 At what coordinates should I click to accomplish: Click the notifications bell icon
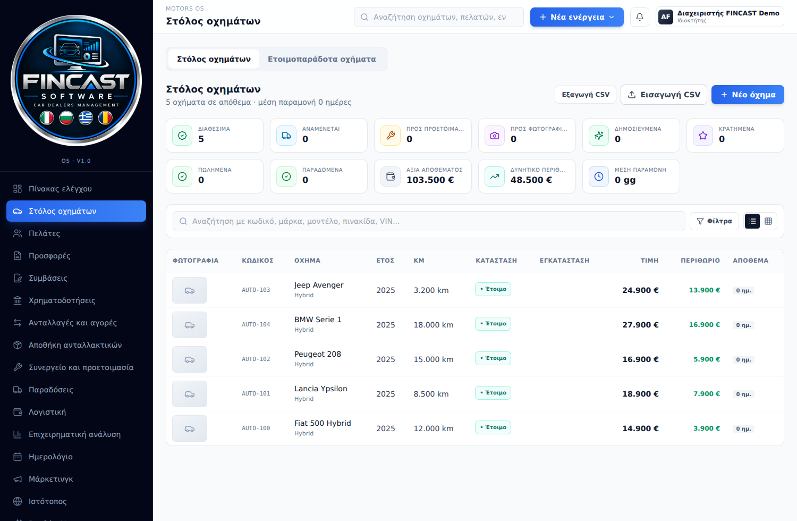pos(640,17)
